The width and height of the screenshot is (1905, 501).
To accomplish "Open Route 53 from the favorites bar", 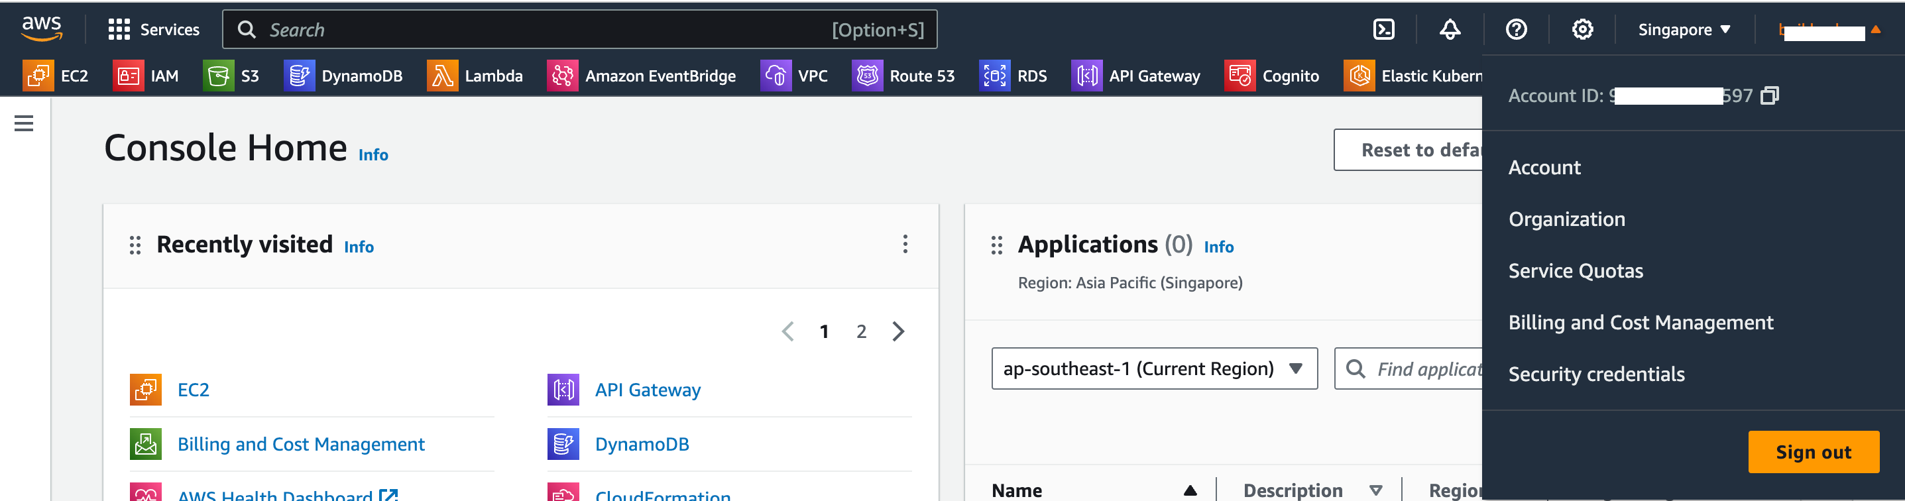I will click(903, 76).
